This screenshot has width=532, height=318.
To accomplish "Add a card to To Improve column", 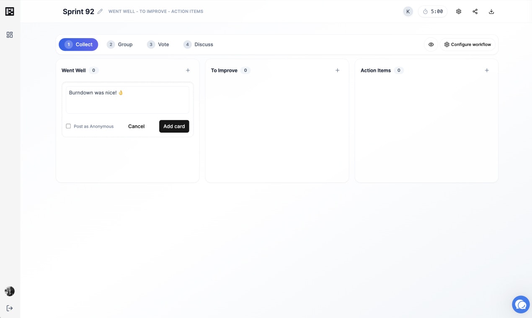I will [337, 70].
